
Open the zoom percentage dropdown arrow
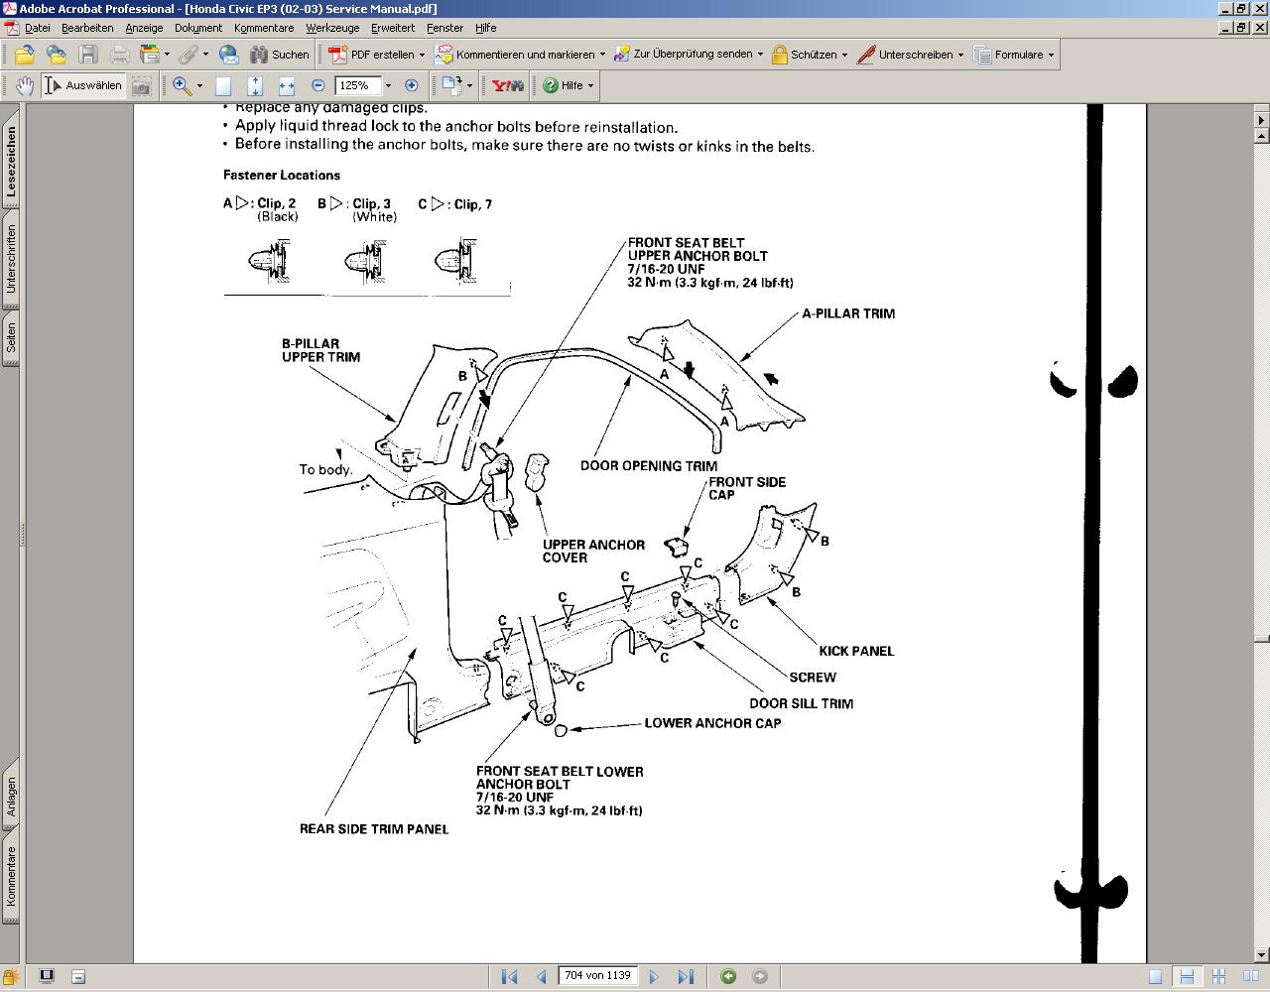tap(388, 86)
